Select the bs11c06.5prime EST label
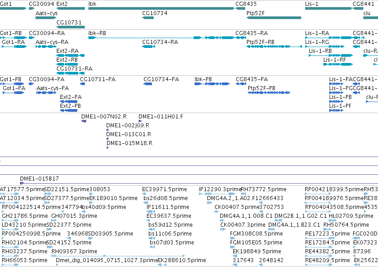This screenshot has width=378, height=267. coord(170,234)
